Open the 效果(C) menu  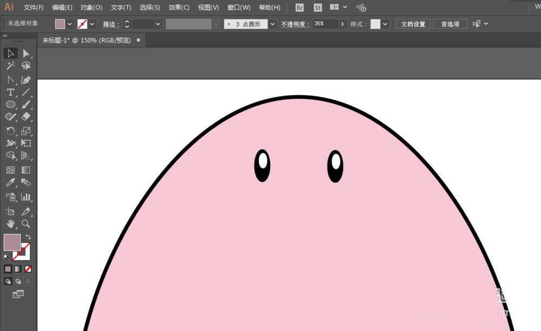click(x=179, y=7)
